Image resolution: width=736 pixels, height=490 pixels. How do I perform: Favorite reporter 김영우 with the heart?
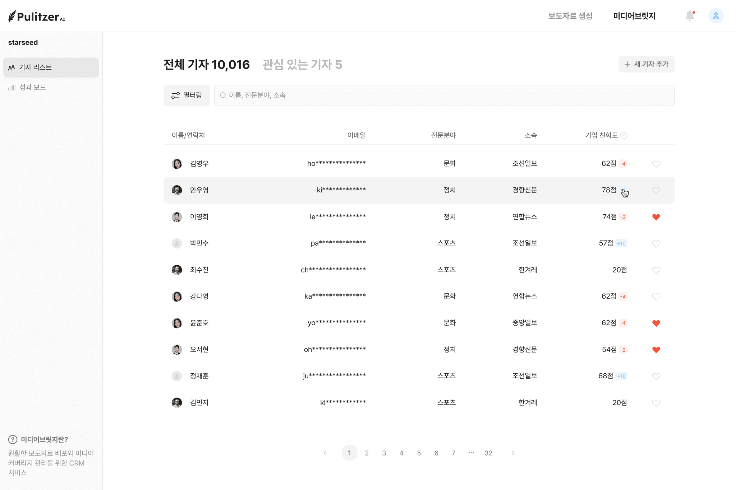tap(656, 164)
